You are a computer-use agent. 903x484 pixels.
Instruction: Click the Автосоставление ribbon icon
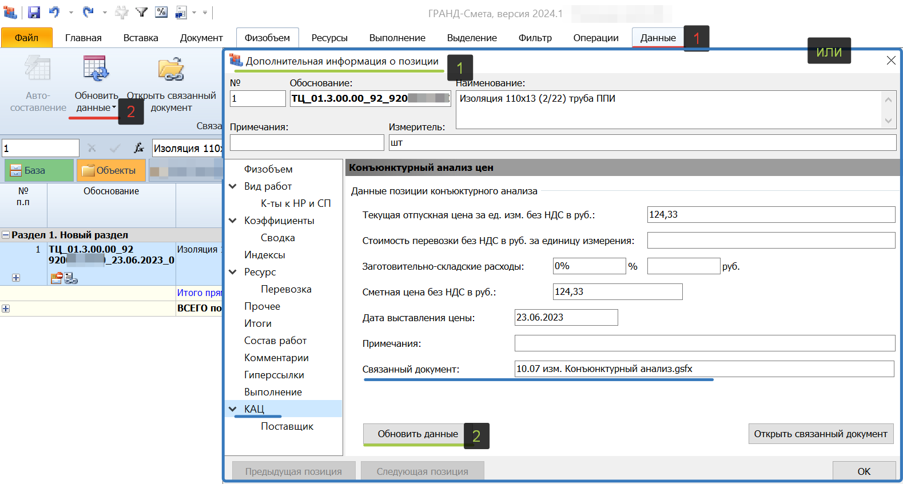pyautogui.click(x=38, y=69)
